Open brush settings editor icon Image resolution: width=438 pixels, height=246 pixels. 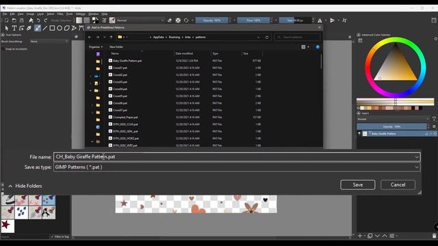coord(104,20)
